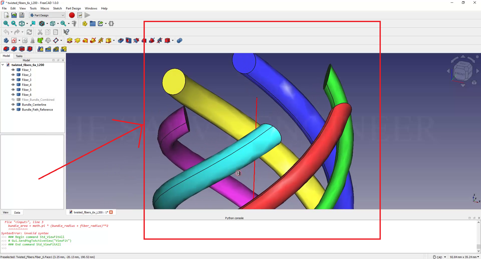Click the Fit All zoom icon
Viewport: 481px width, 259px height.
[x=6, y=24]
